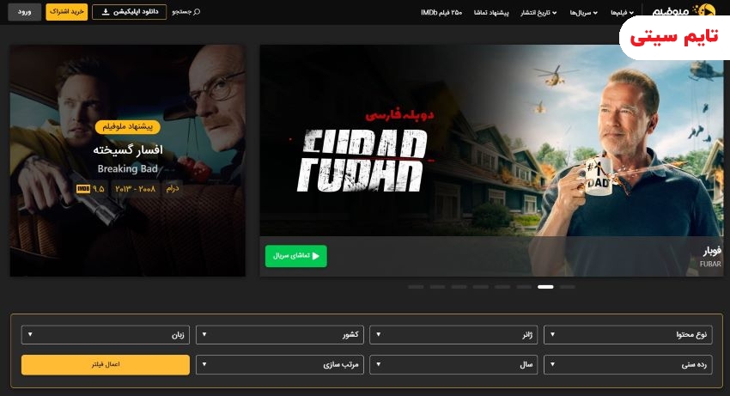Select the rightmost carousel slide dot
Image resolution: width=730 pixels, height=396 pixels.
pyautogui.click(x=567, y=287)
